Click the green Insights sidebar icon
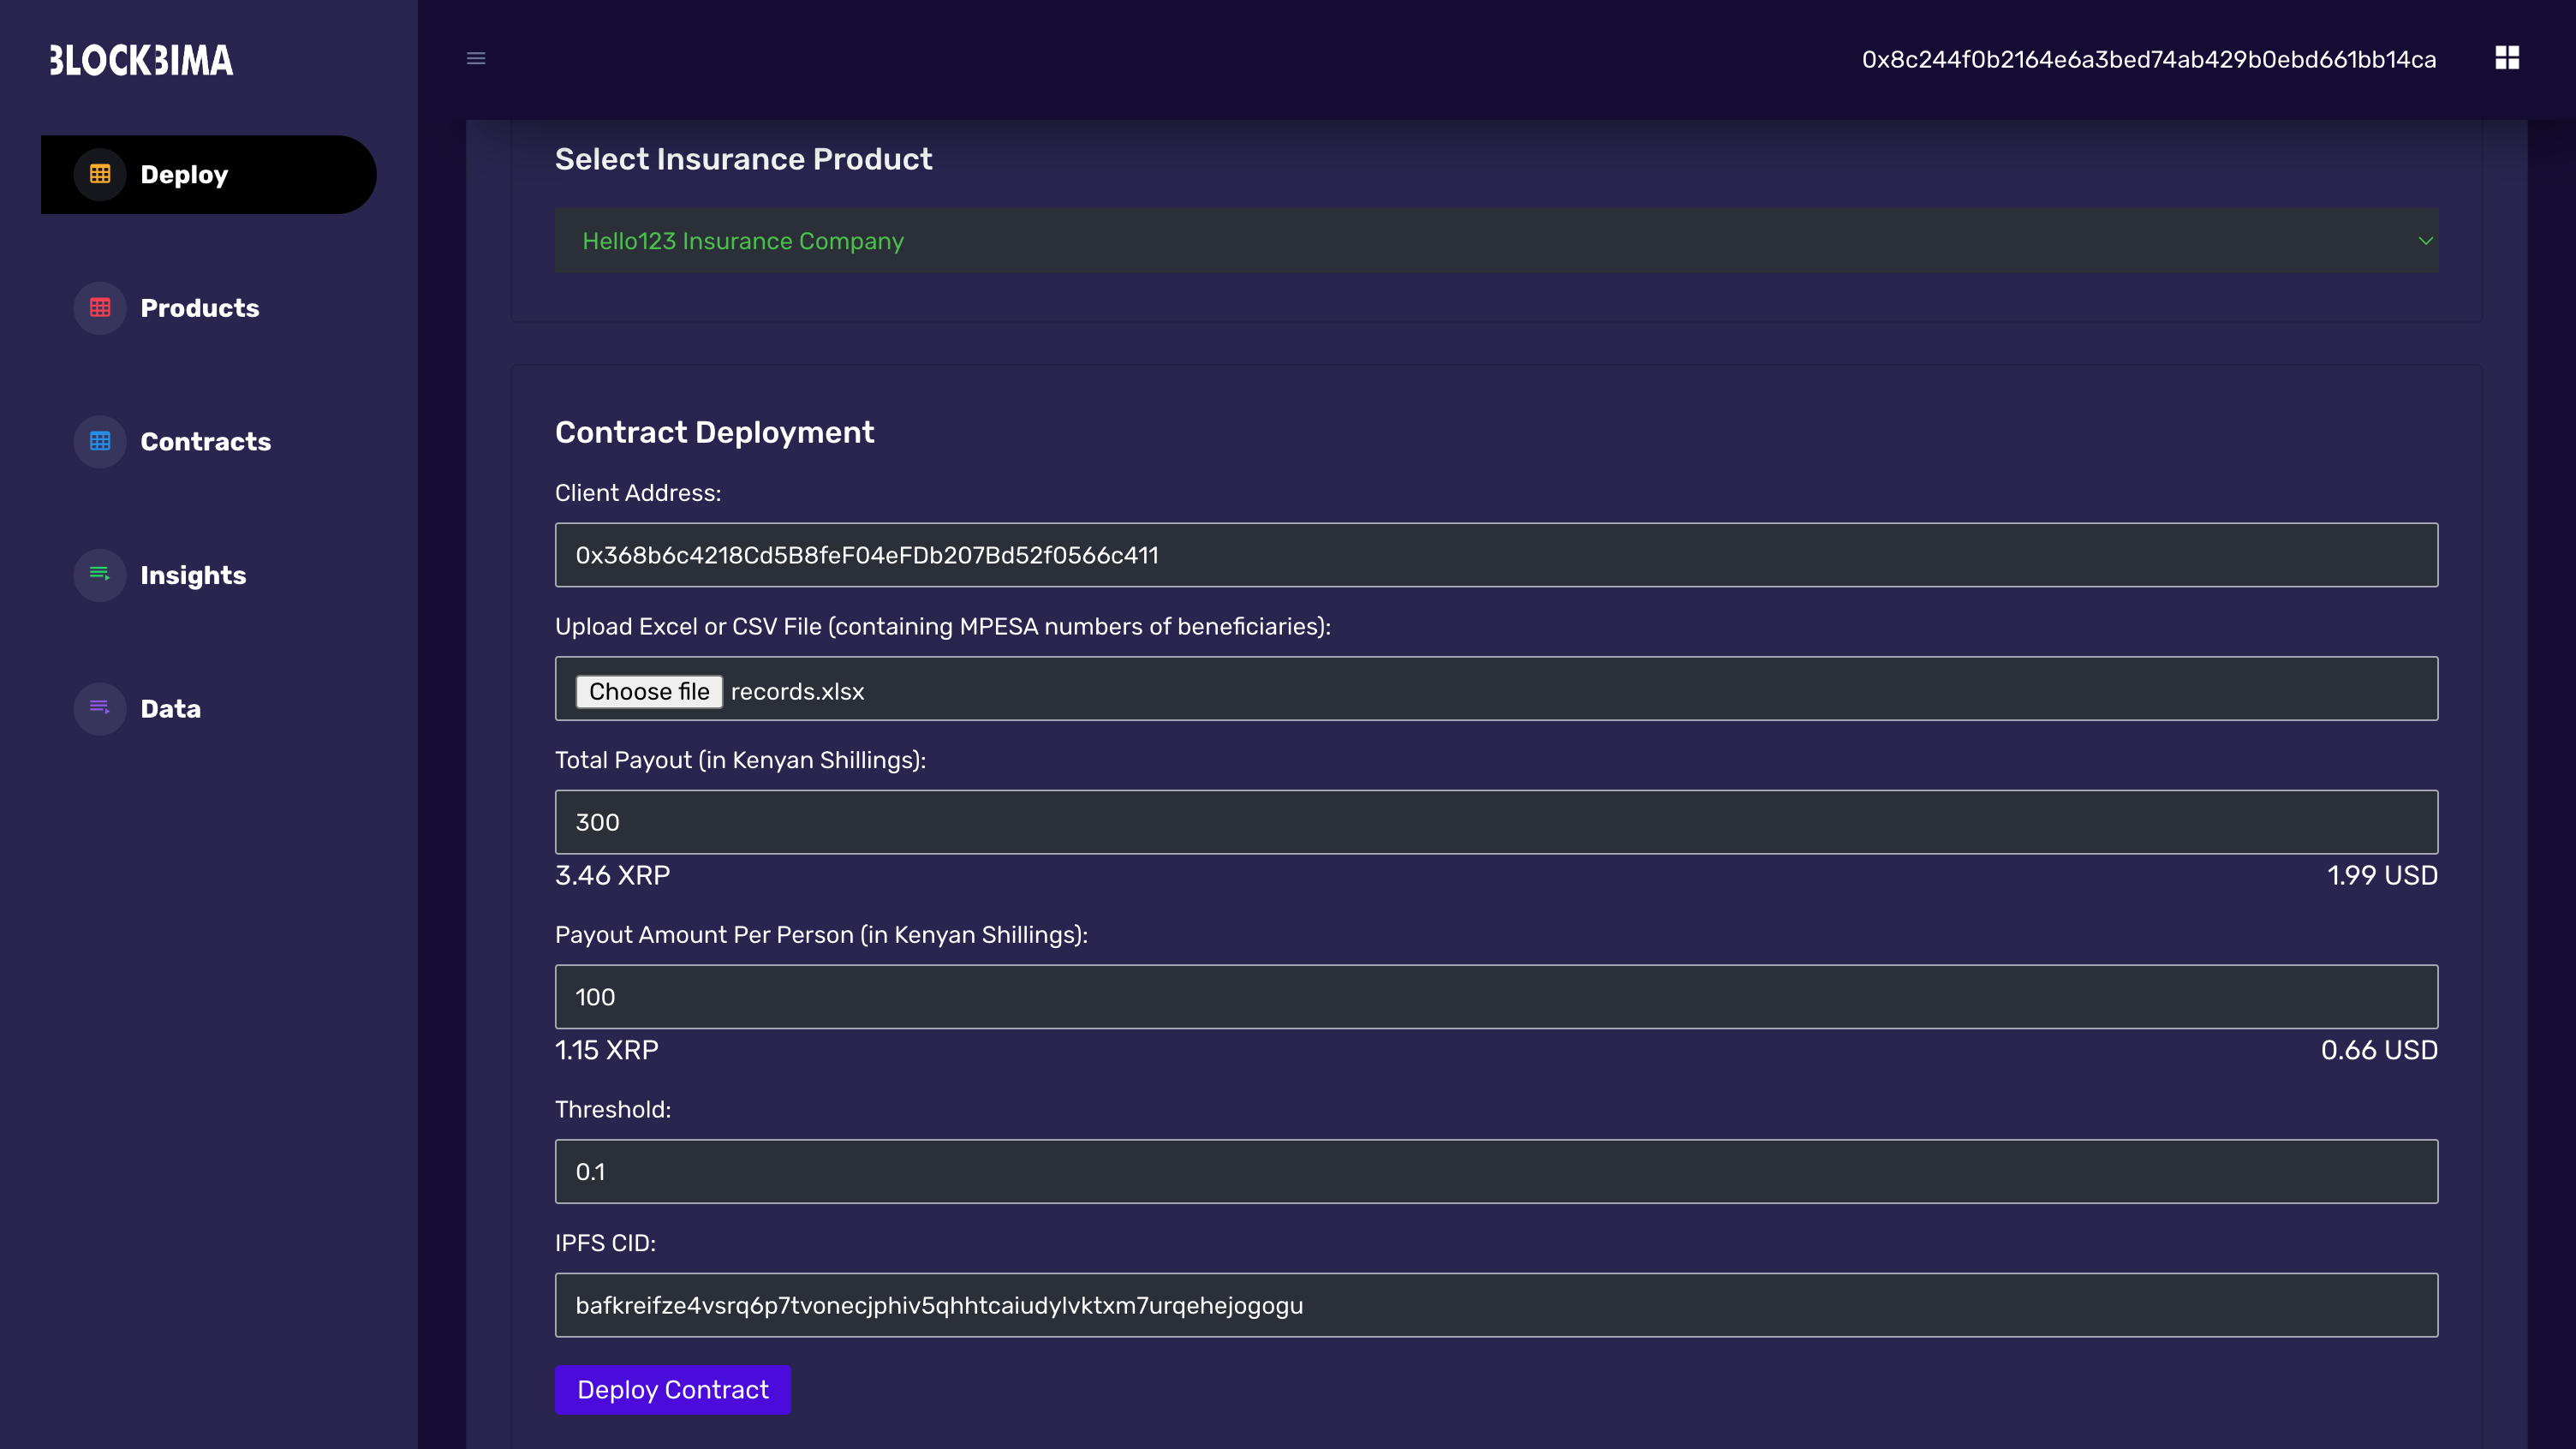The height and width of the screenshot is (1449, 2576). tap(100, 575)
